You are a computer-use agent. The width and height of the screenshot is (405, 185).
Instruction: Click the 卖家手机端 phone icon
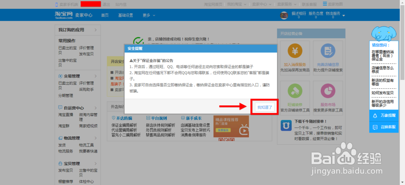(56, 4)
